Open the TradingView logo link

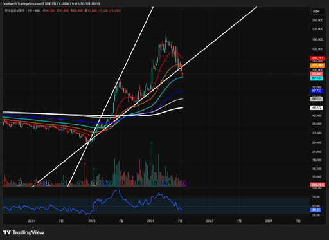[24, 232]
